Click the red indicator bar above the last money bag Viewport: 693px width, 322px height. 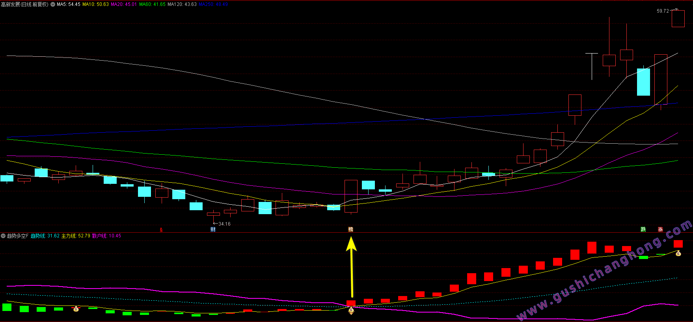(x=678, y=244)
